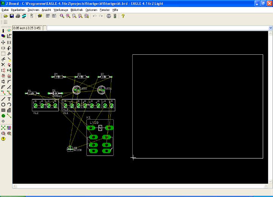Select the Circle tool
273x197 pixels.
3,105
